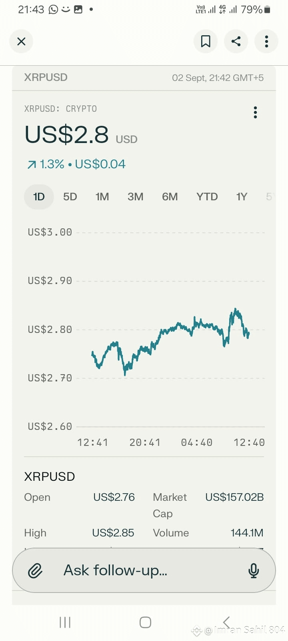Tap the Android recent apps button
Viewport: 288px width, 641px height.
click(65, 622)
